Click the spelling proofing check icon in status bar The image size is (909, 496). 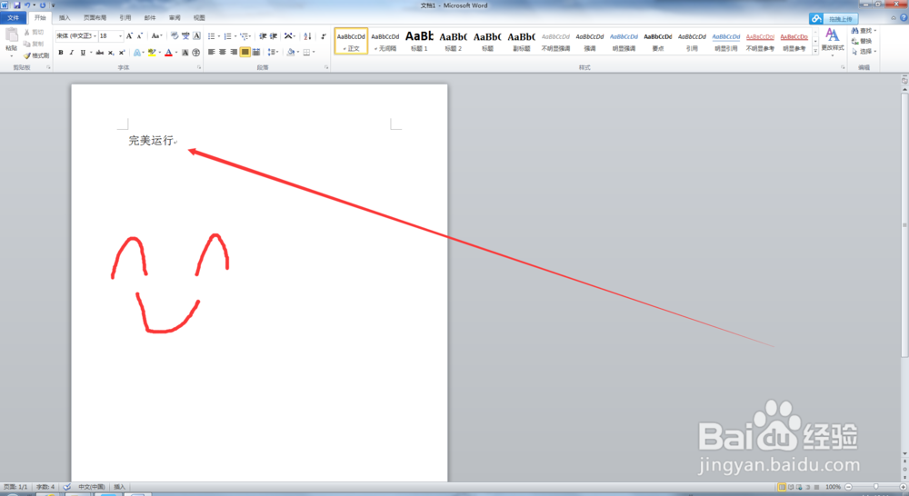pos(66,487)
